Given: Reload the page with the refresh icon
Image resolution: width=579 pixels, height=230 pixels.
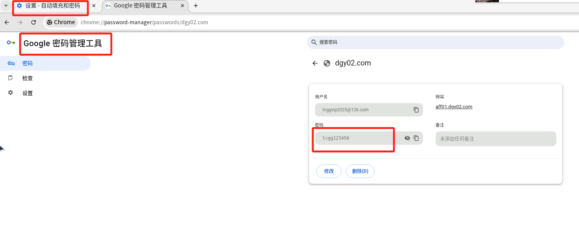Looking at the screenshot, I should click(x=34, y=22).
